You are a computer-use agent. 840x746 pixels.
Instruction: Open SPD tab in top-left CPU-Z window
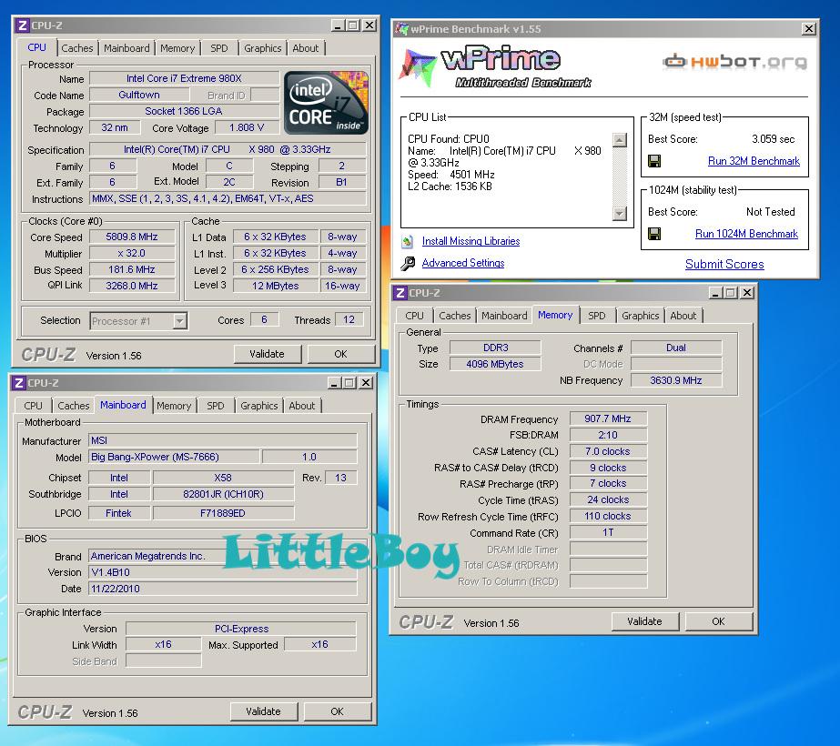coord(219,48)
